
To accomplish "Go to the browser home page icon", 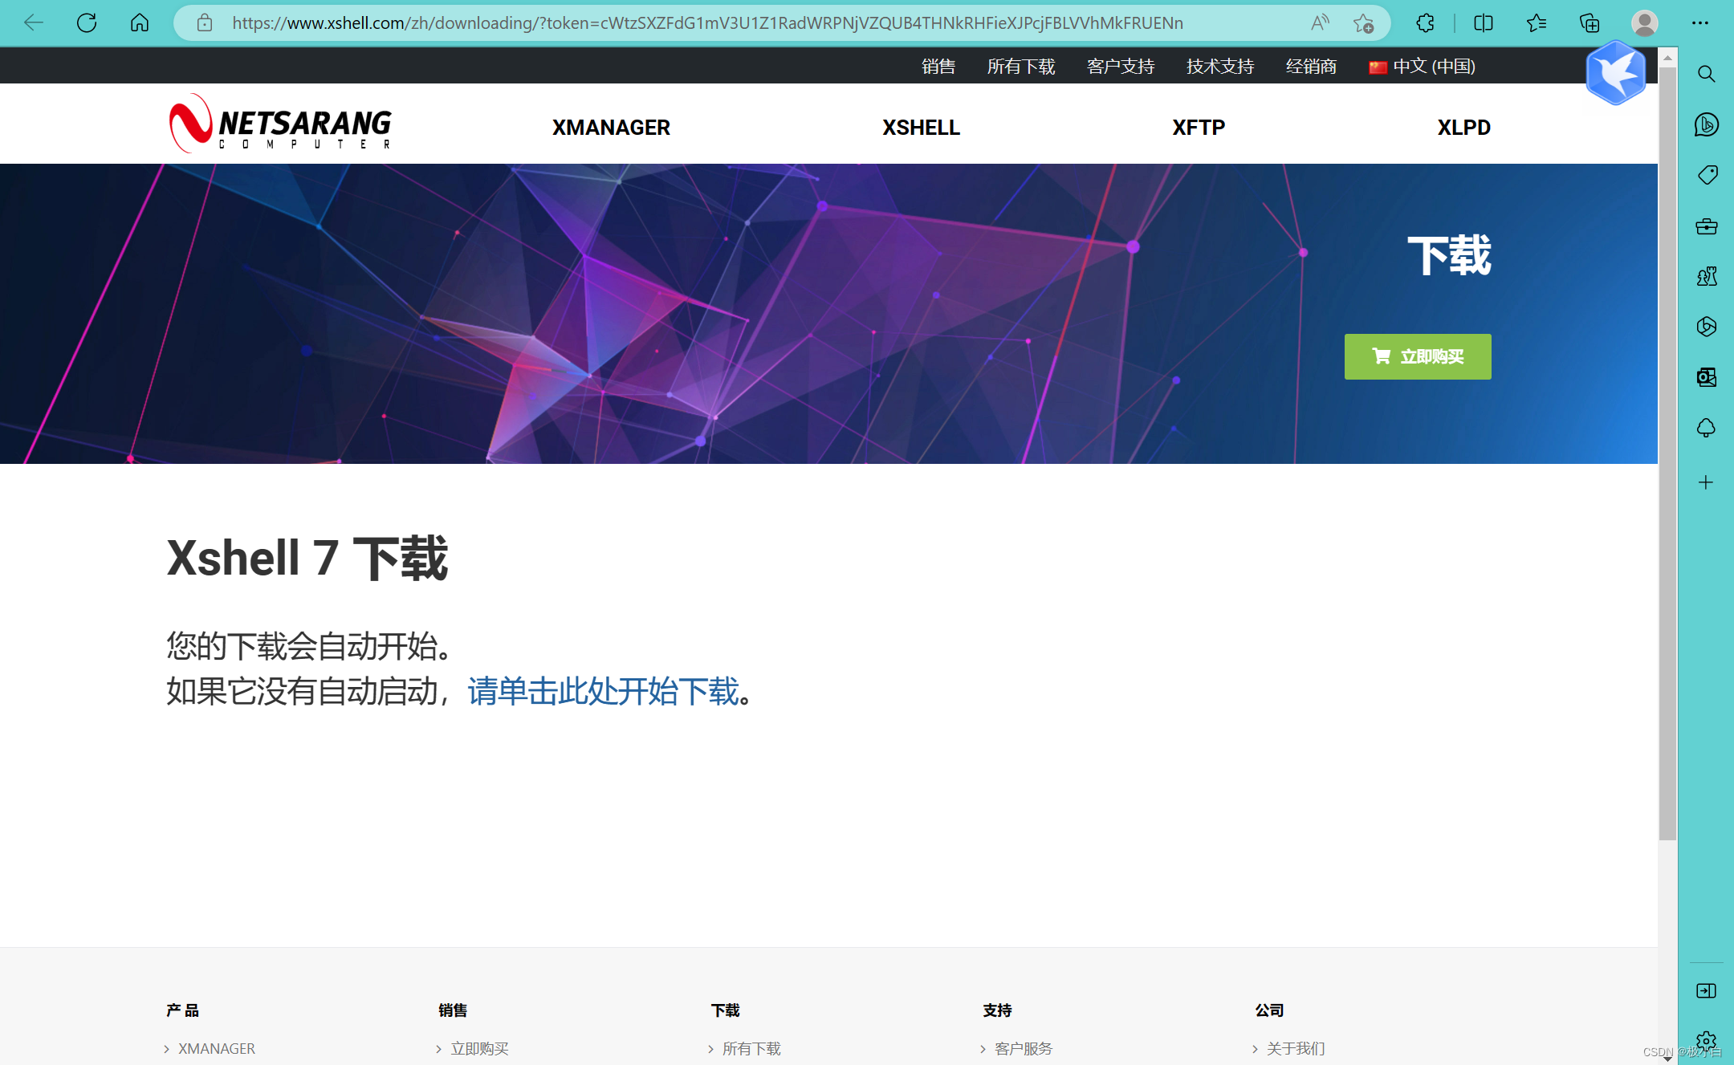I will pos(140,22).
